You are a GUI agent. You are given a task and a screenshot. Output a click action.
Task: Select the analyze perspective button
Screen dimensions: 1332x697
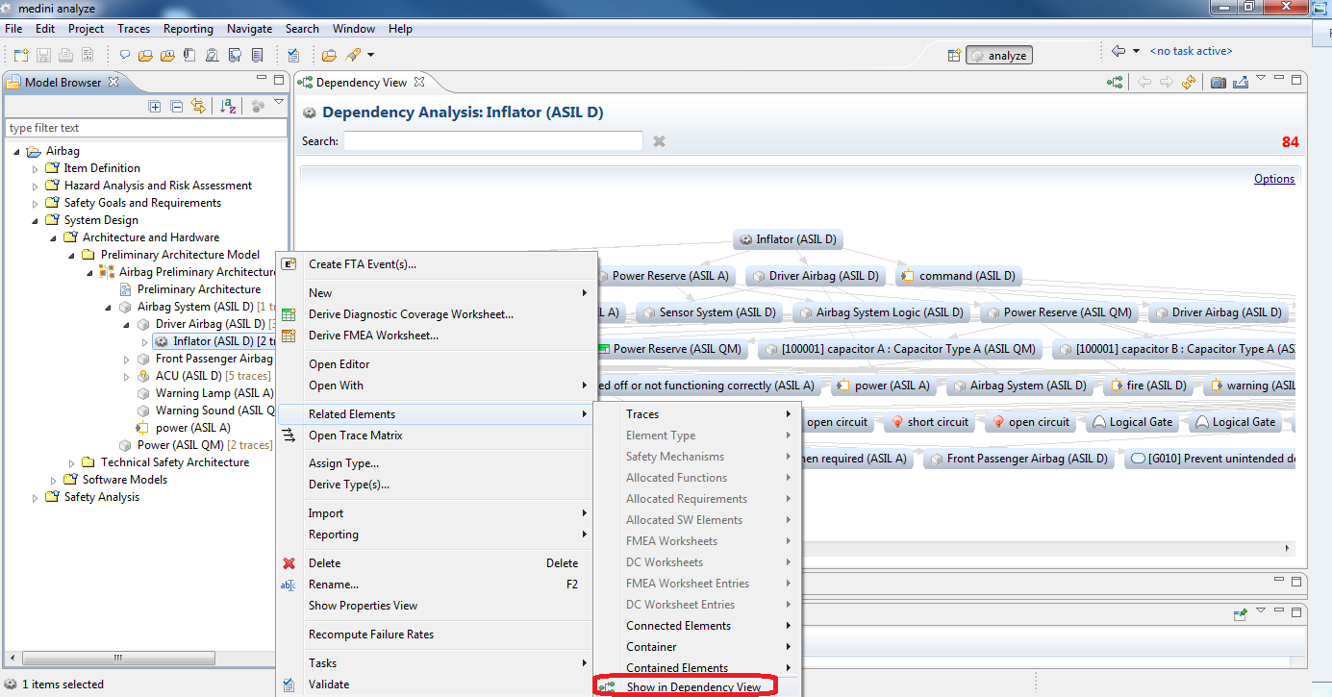[x=999, y=55]
